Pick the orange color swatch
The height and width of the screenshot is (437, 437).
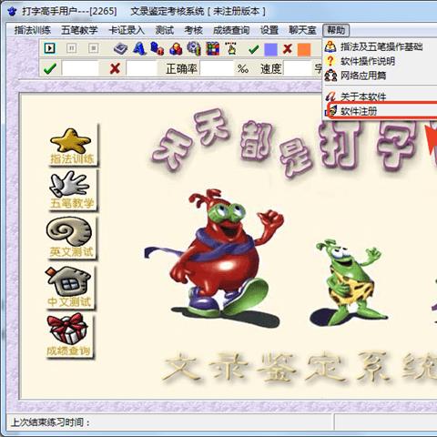tap(304, 49)
